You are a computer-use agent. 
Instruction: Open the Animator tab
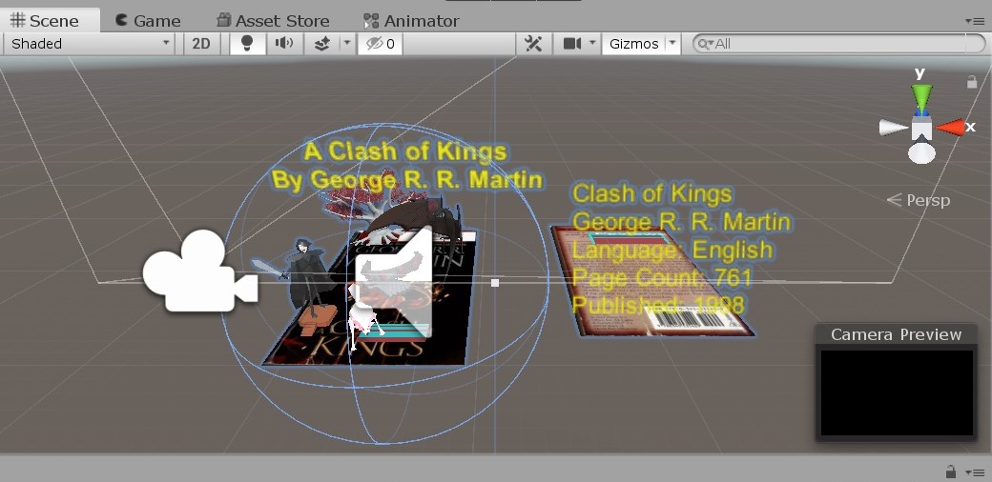click(x=411, y=20)
